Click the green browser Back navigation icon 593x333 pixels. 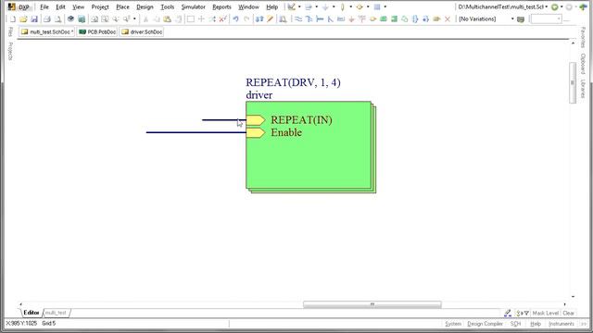pos(555,6)
